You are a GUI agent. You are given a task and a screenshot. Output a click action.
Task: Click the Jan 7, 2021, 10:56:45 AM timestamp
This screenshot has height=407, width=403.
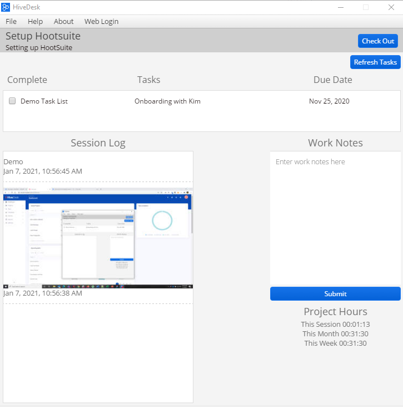click(43, 171)
